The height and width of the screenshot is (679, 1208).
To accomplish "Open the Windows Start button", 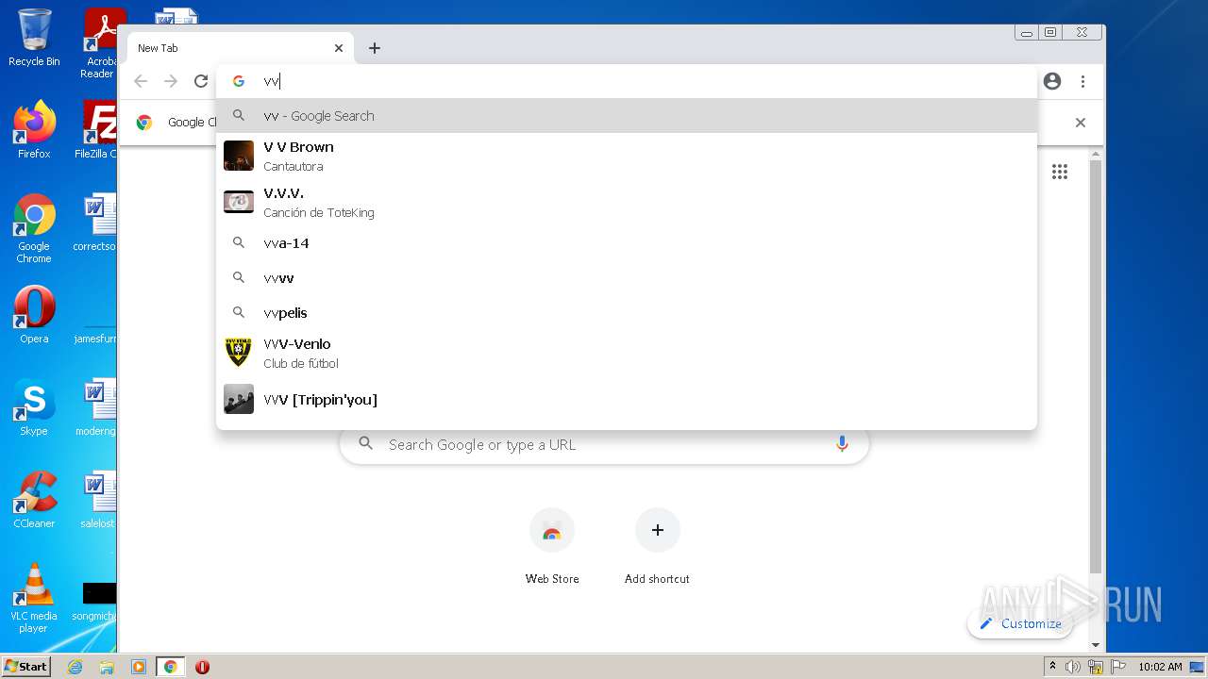I will click(x=25, y=667).
